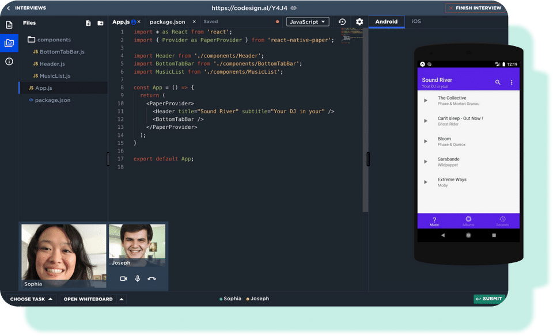Open the info sidebar icon
553x336 pixels.
[x=9, y=62]
